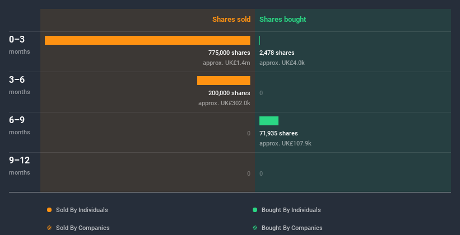This screenshot has height=235, width=460.
Task: Toggle the Bought By Companies legend label
Action: click(x=292, y=228)
